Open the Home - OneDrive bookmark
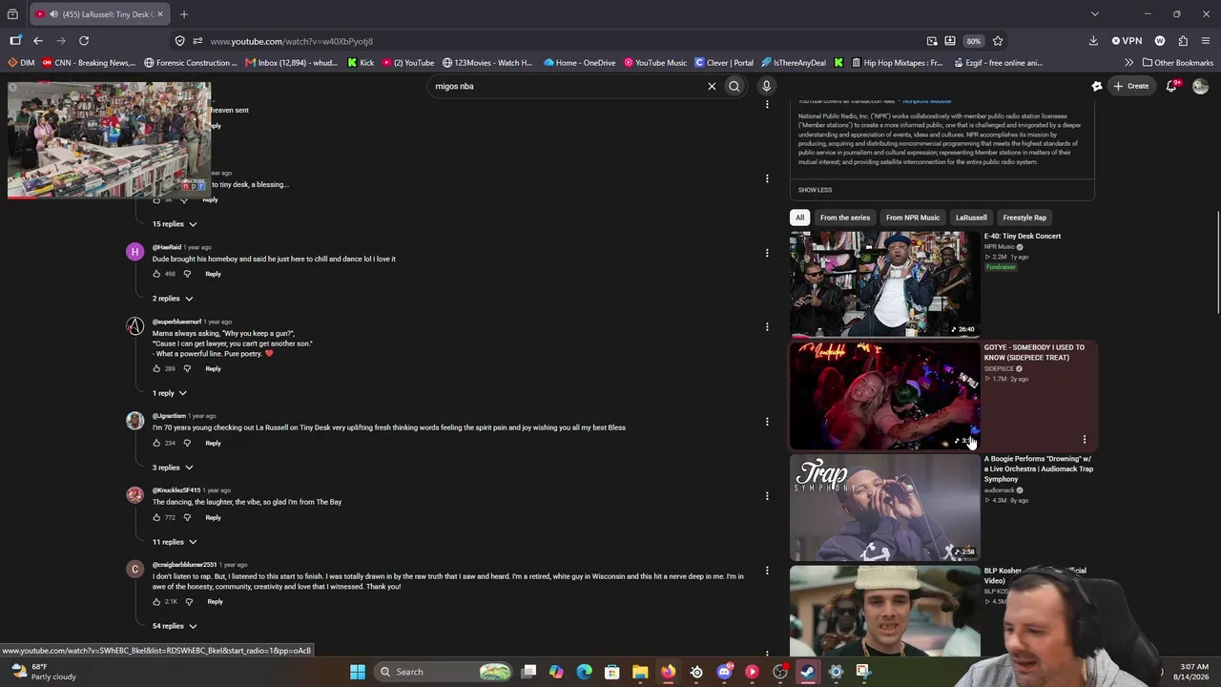Image resolution: width=1221 pixels, height=687 pixels. coord(580,63)
